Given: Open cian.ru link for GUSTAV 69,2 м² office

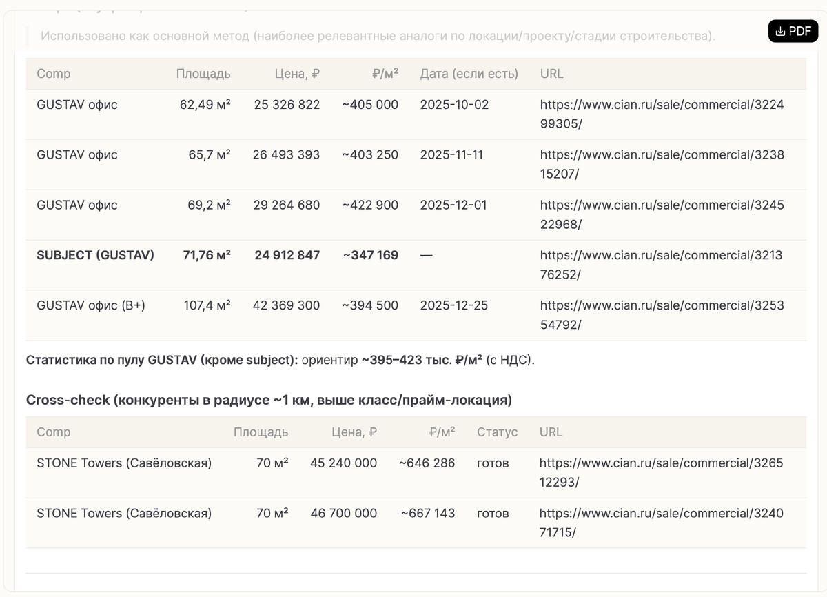Looking at the screenshot, I should 662,214.
